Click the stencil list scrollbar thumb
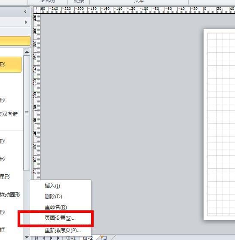This screenshot has width=235, height=240. coord(27,113)
